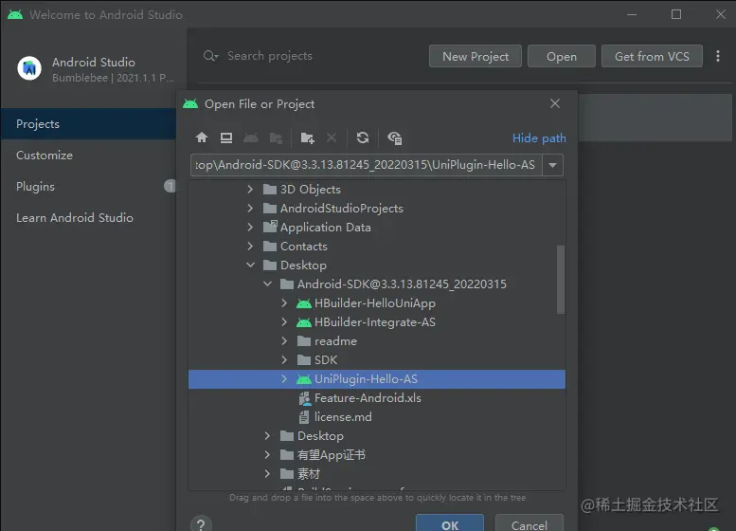Click the grayed Module directory icon

[276, 138]
